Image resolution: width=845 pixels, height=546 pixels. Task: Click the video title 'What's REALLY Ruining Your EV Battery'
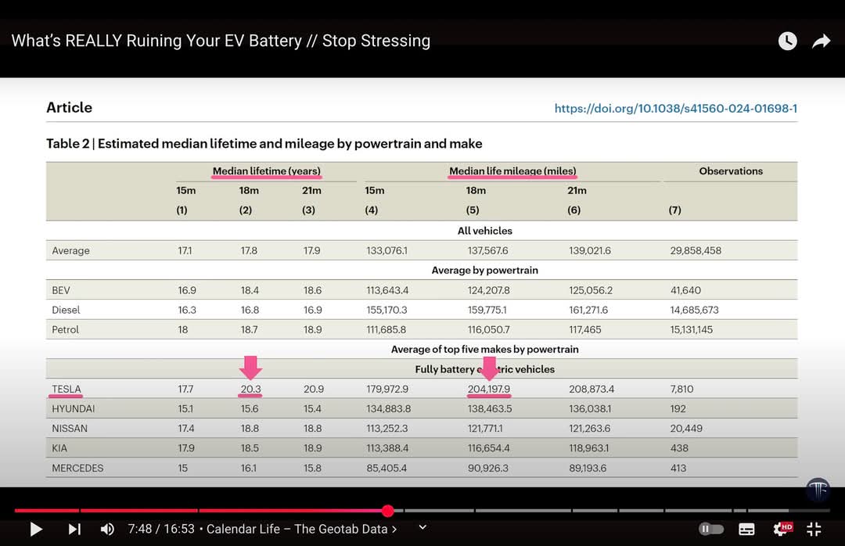(x=221, y=41)
